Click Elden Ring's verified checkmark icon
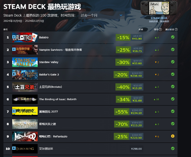 pos(173,148)
